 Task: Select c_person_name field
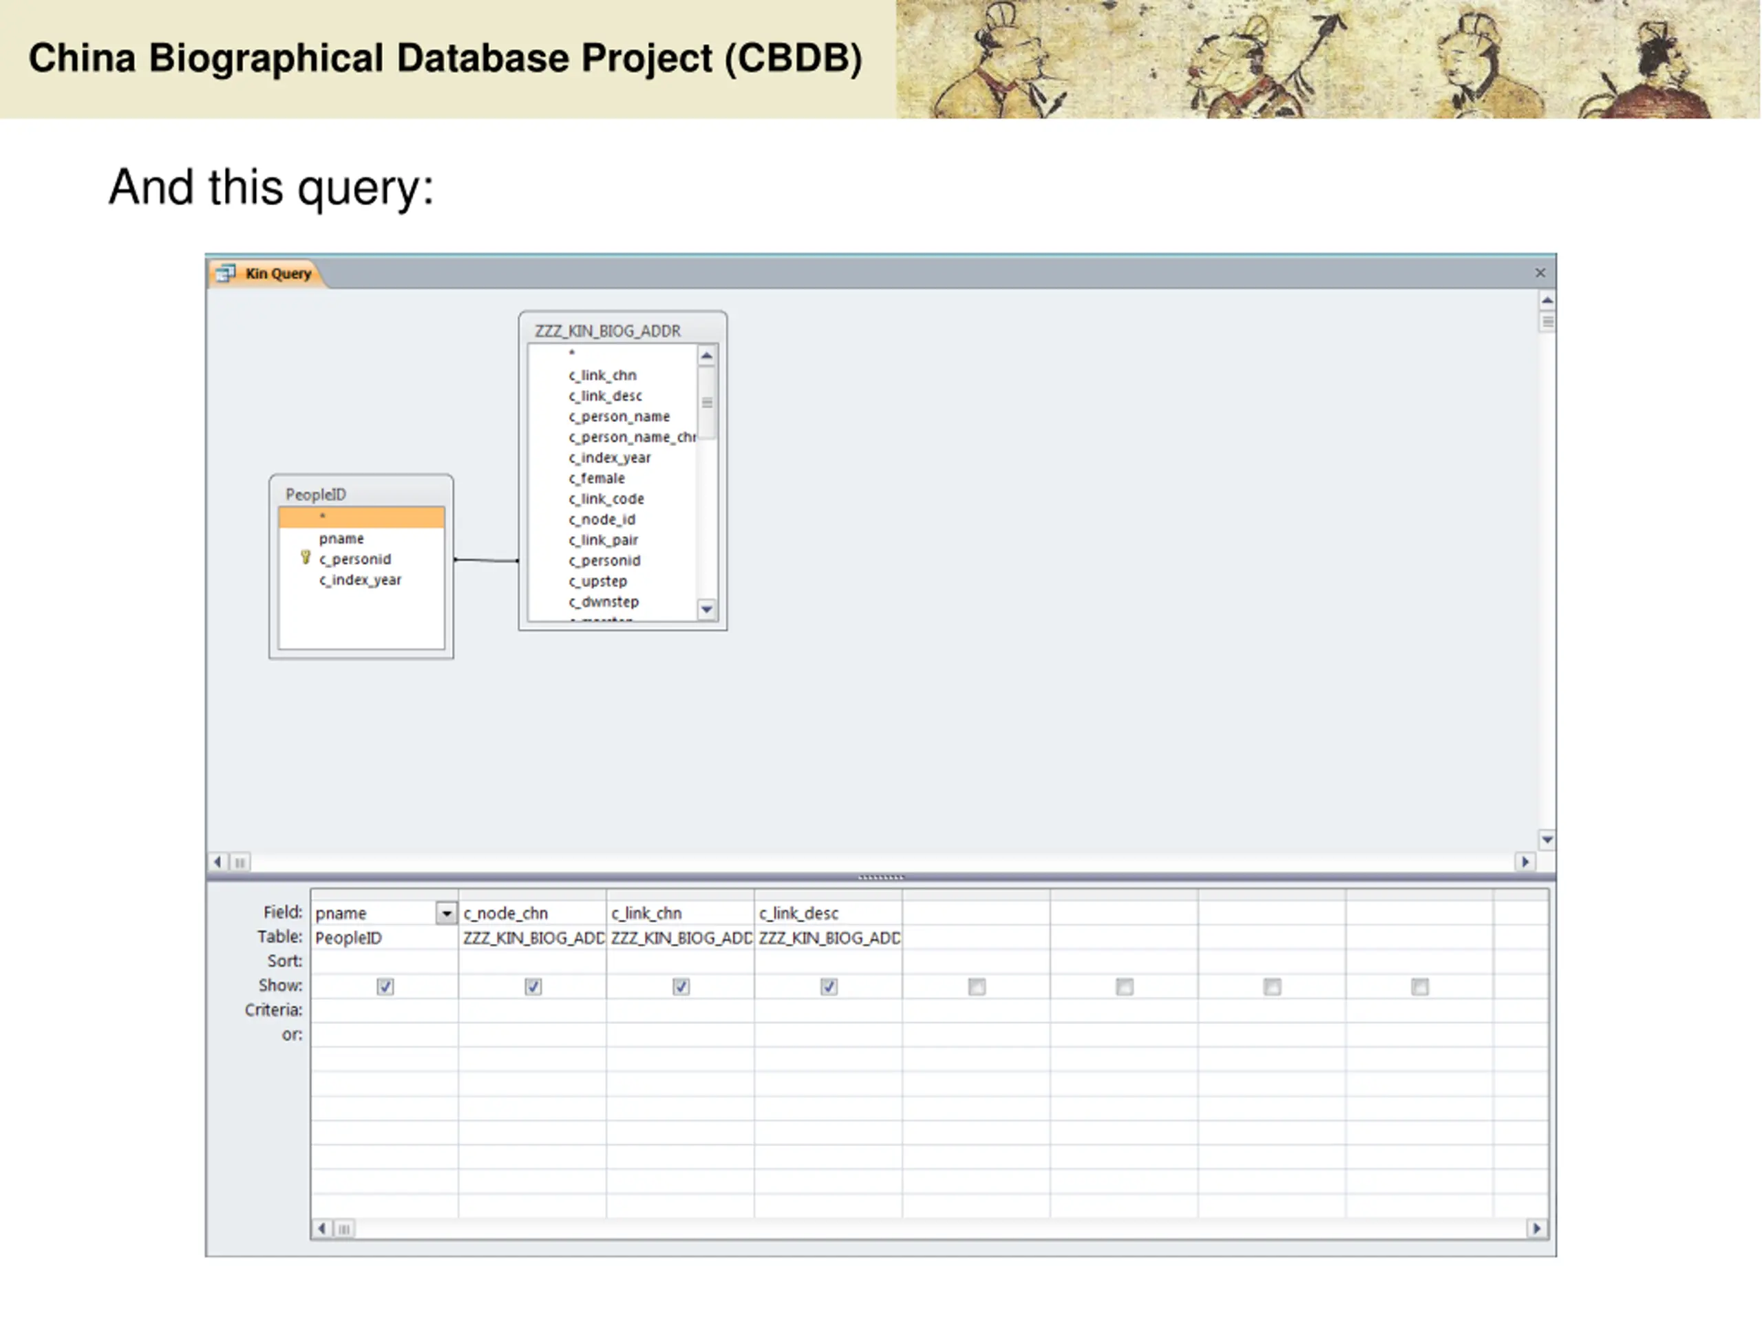[619, 416]
